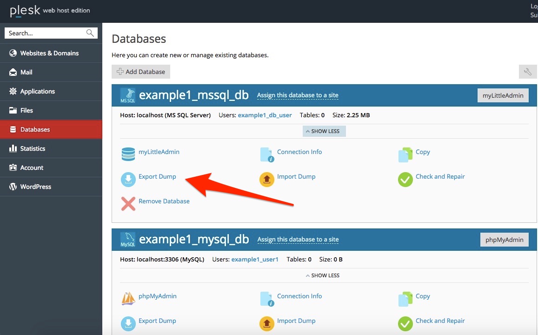Focus the sidebar Search field
Image resolution: width=538 pixels, height=335 pixels.
click(x=46, y=33)
